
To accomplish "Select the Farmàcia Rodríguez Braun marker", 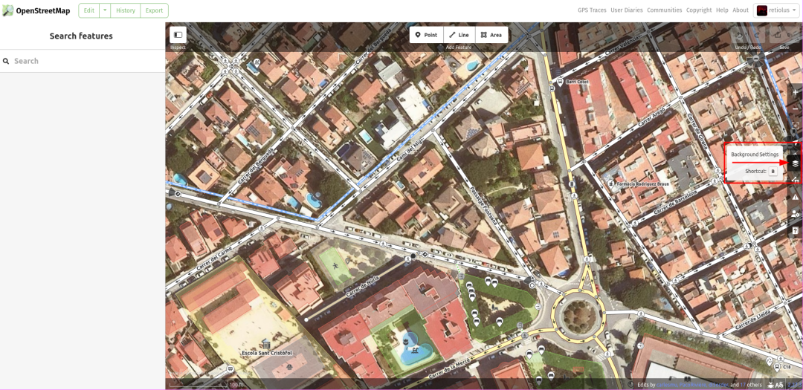I will click(x=611, y=183).
